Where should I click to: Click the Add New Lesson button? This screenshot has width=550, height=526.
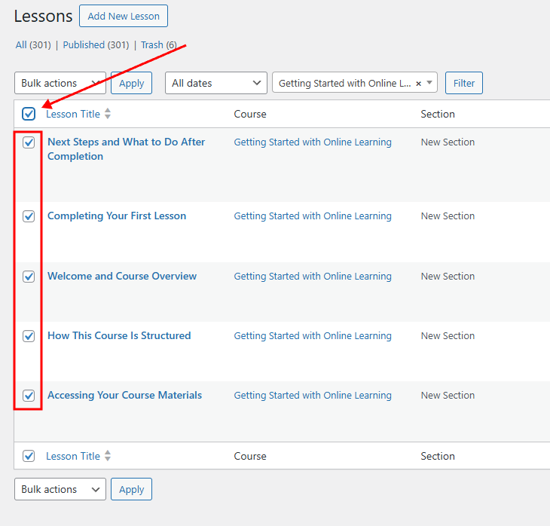pos(124,16)
